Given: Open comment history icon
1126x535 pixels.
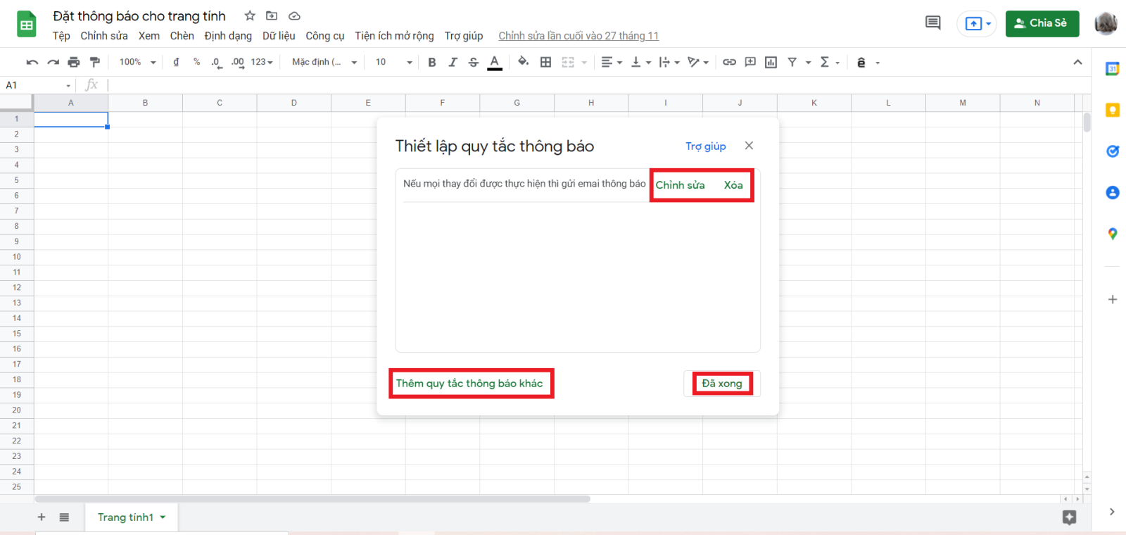Looking at the screenshot, I should coord(933,23).
